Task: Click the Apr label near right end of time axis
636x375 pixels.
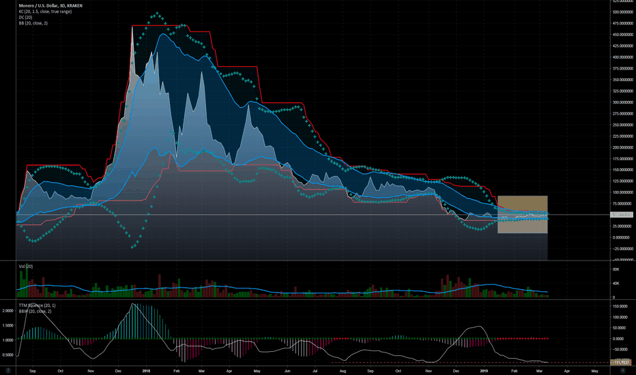Action: pos(567,371)
